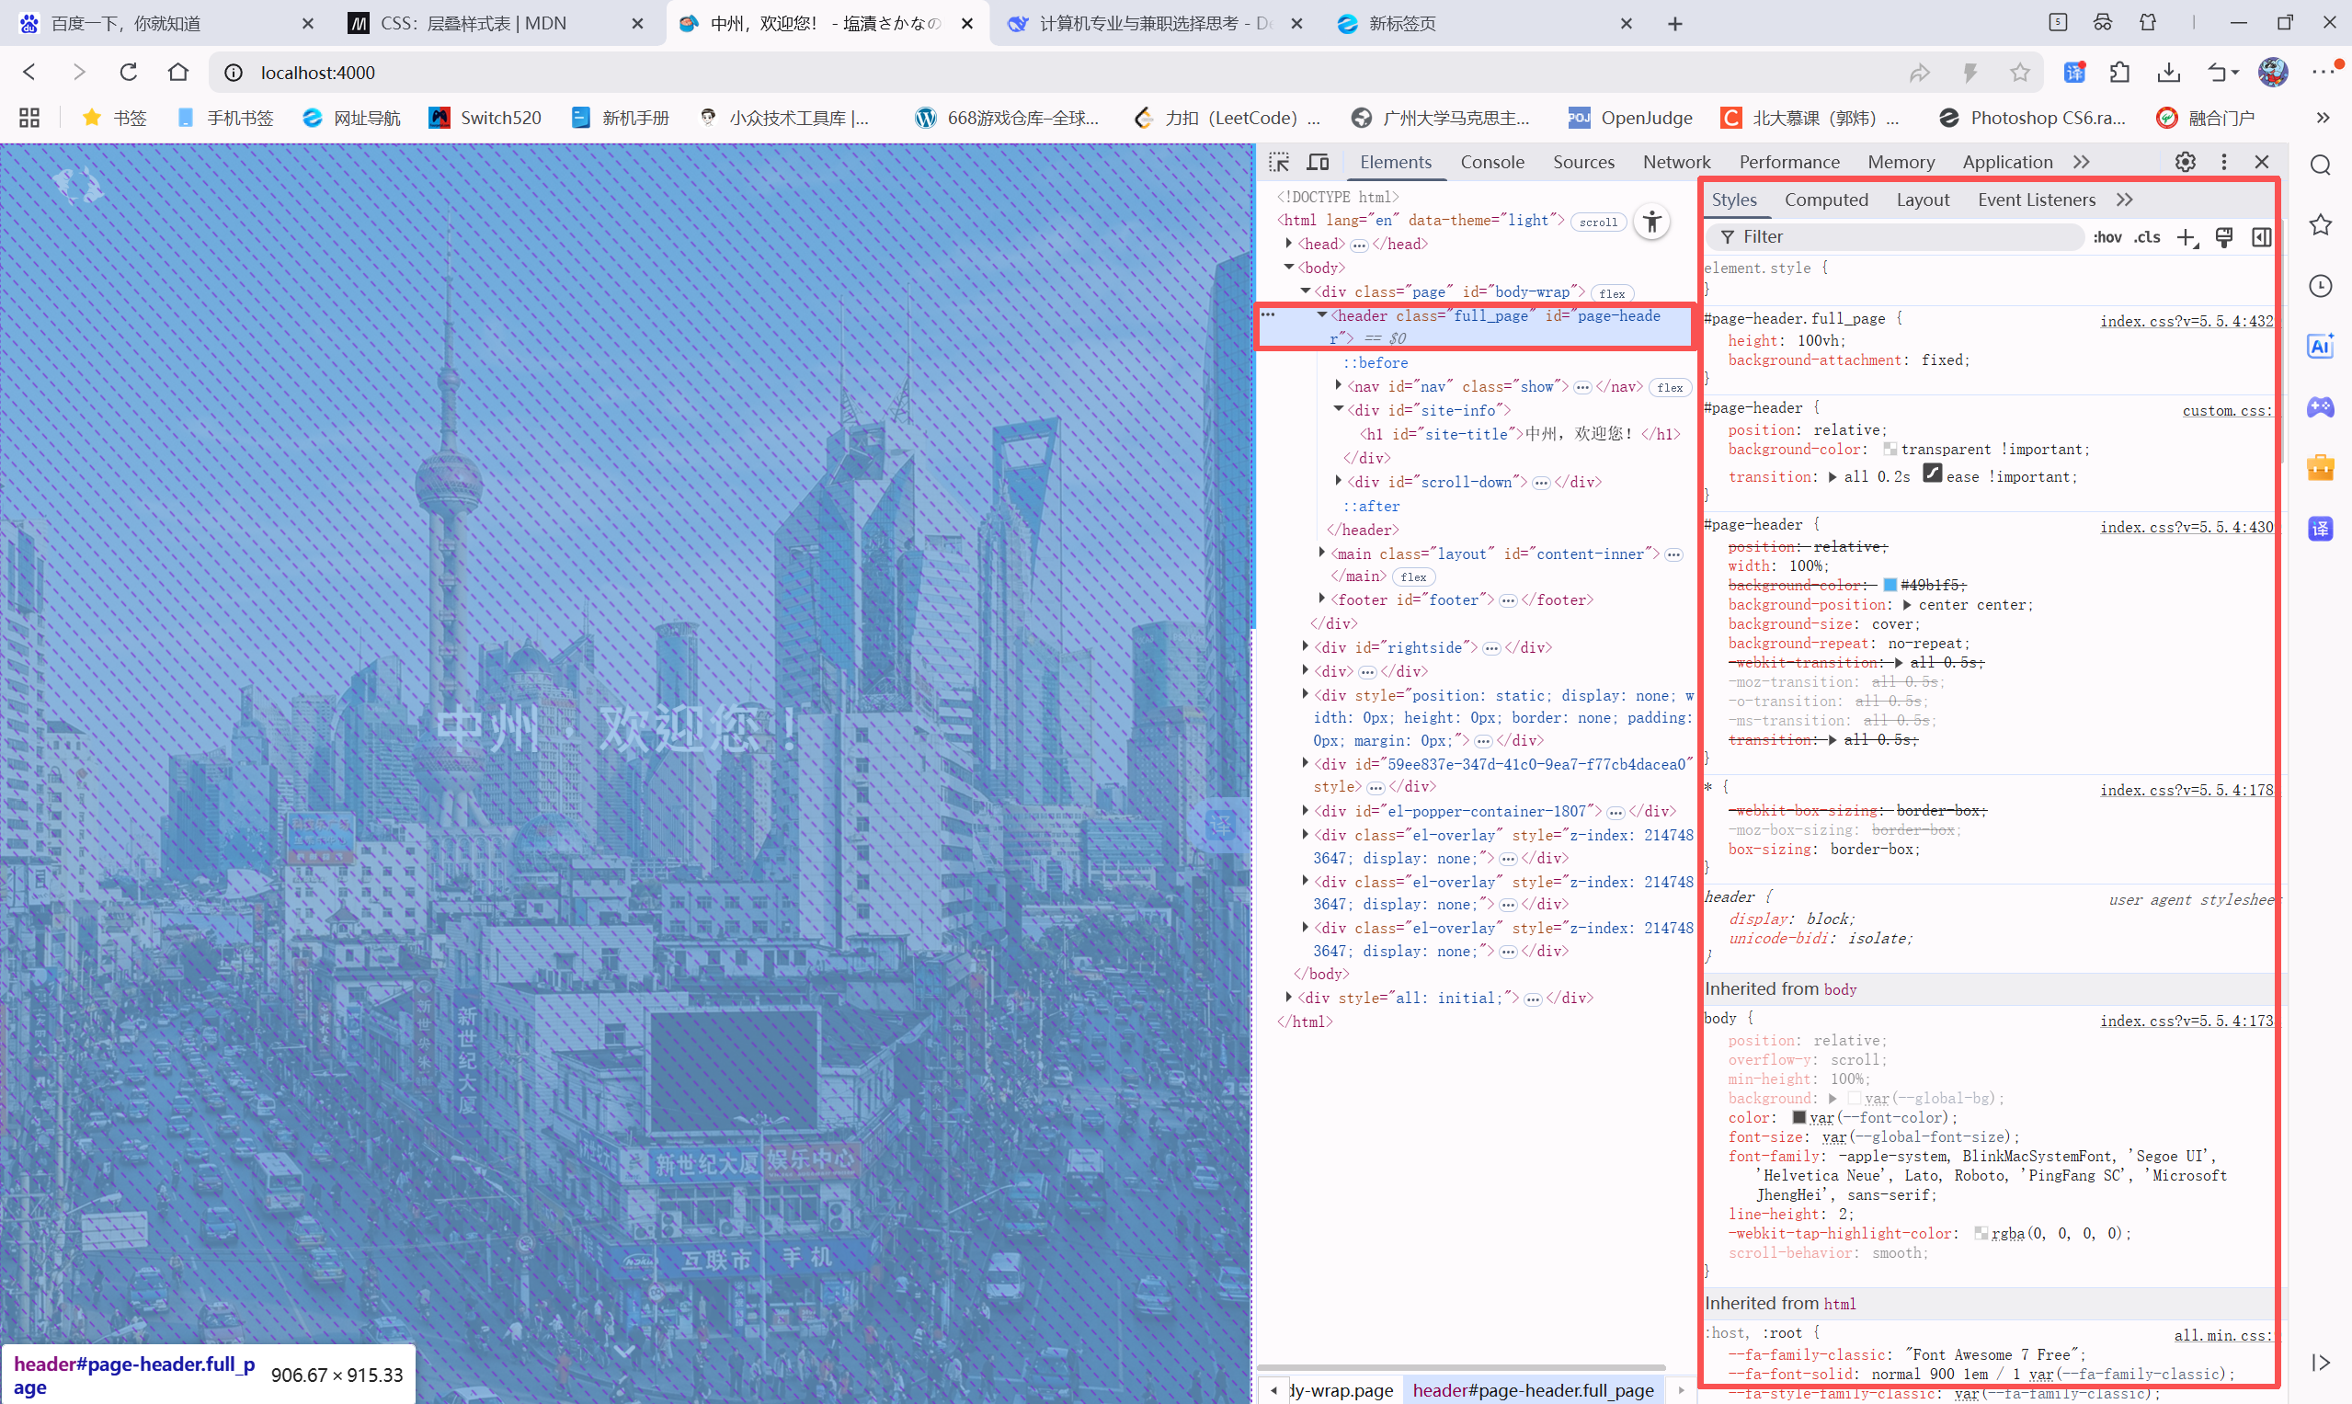Image resolution: width=2352 pixels, height=1404 pixels.
Task: Click the accessibility icon beside the html tag
Action: pyautogui.click(x=1652, y=222)
